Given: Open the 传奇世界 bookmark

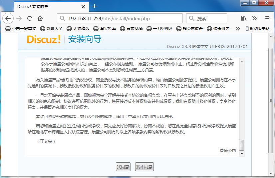Looking at the screenshot, I should (218, 29).
